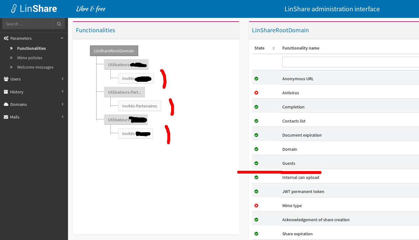The height and width of the screenshot is (240, 419).
Task: Open the Parameters settings gear icon
Action: click(x=6, y=38)
